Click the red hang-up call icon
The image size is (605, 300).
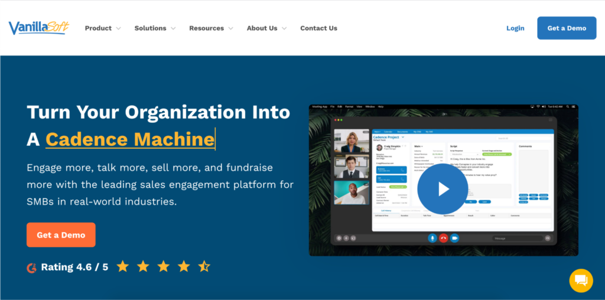pos(443,238)
